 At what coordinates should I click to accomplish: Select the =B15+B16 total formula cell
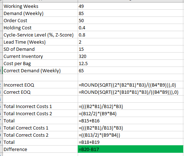(131, 121)
